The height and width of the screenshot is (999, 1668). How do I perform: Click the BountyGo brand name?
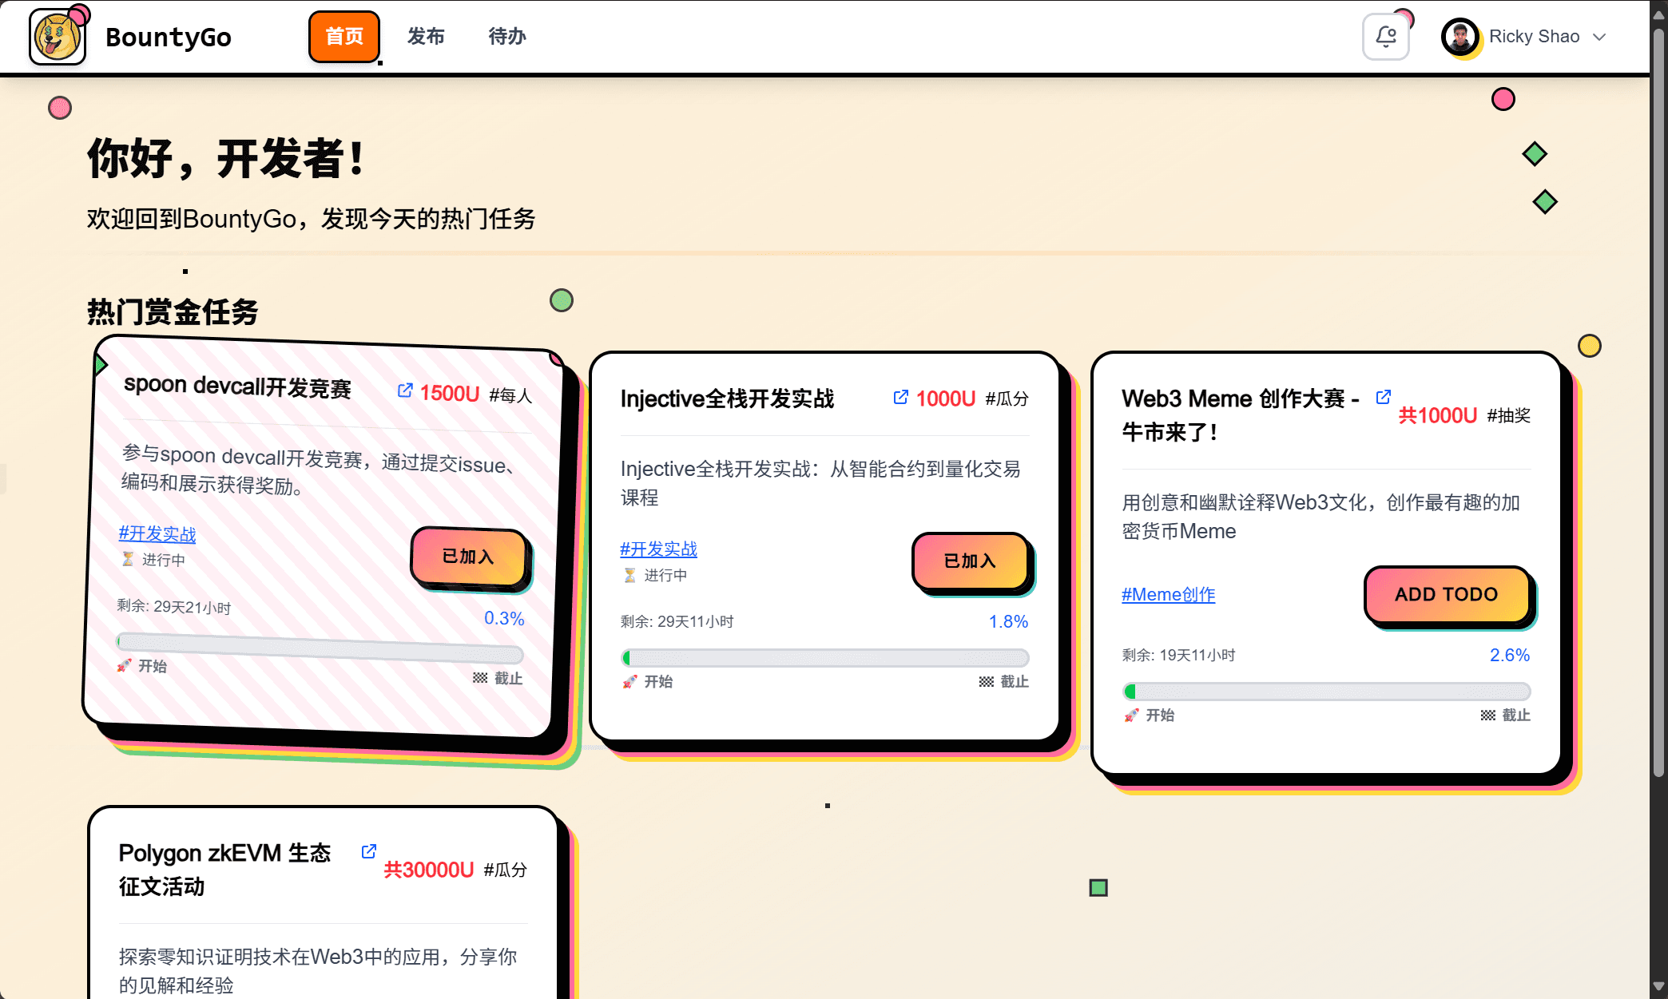click(169, 37)
